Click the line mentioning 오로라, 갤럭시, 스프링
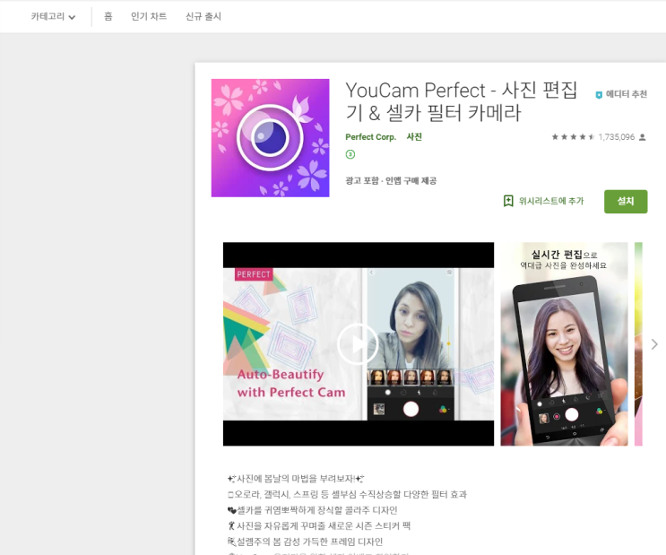This screenshot has height=555, width=666. click(x=347, y=494)
